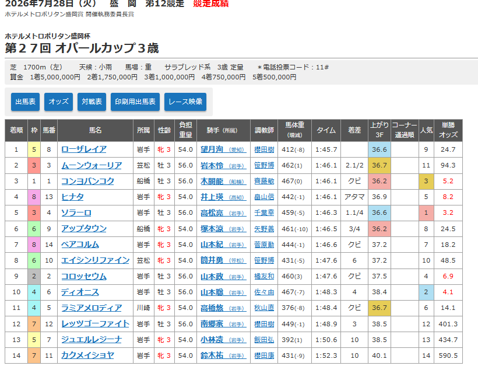Open trainer 畠山信 link
This screenshot has height=366, width=478.
click(264, 197)
